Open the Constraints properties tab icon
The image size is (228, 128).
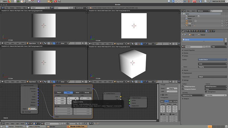pos(199,31)
